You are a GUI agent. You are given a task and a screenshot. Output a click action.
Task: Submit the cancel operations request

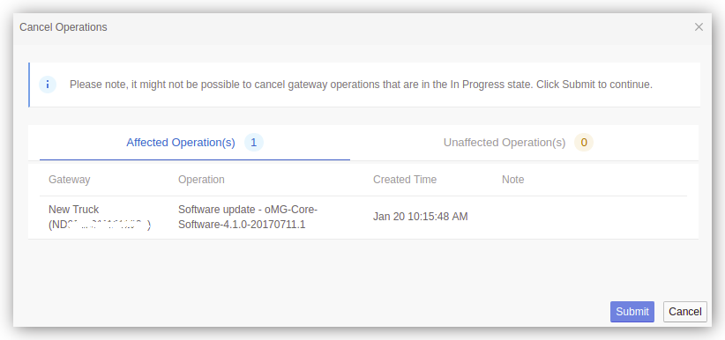click(632, 312)
